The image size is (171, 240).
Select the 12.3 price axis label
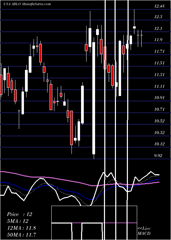tap(158, 16)
